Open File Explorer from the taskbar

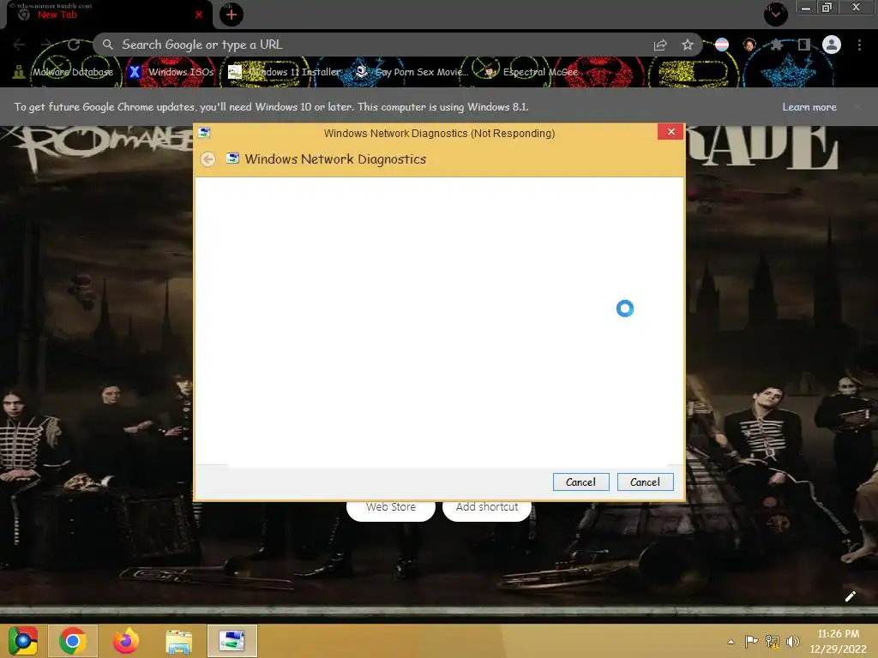178,641
